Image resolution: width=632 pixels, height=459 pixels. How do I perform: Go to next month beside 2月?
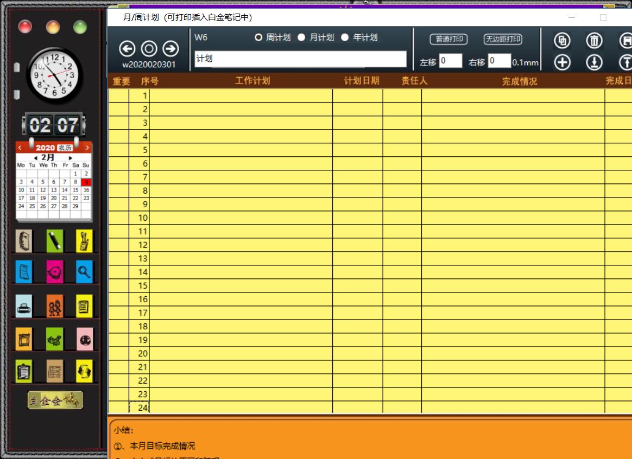click(x=71, y=158)
